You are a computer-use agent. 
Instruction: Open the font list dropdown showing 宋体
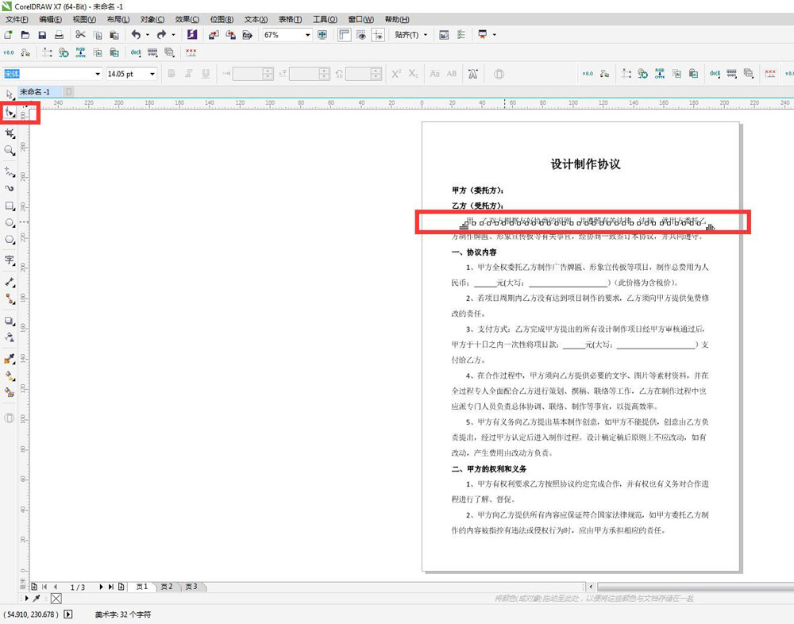coord(98,74)
